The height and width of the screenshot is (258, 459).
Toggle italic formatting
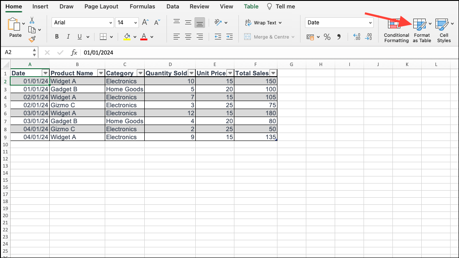coord(68,36)
